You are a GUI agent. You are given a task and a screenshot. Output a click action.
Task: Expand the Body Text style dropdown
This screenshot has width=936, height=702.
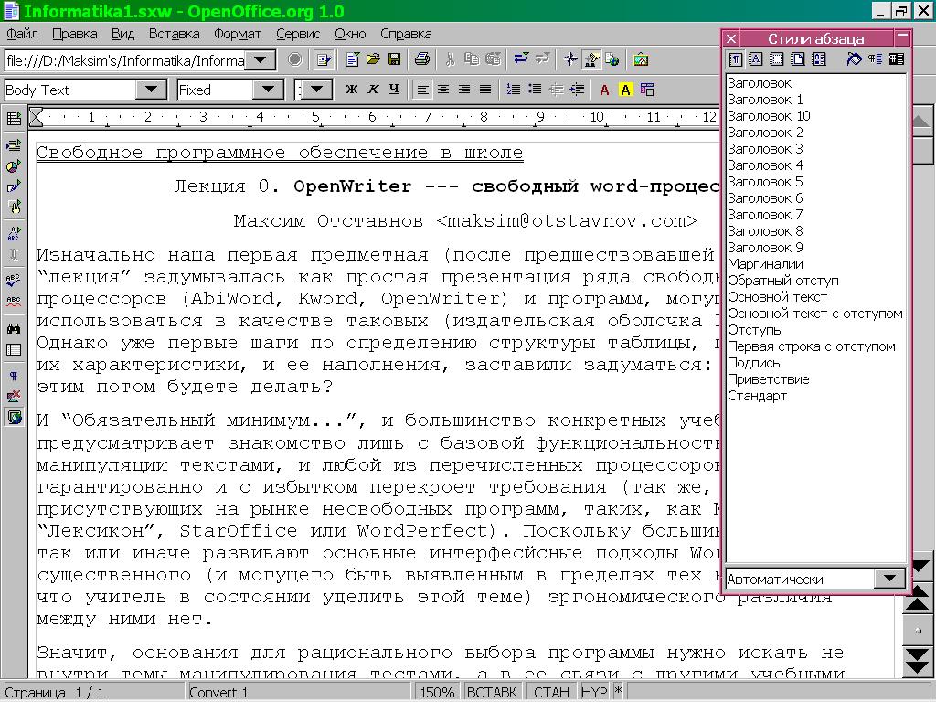(x=150, y=90)
